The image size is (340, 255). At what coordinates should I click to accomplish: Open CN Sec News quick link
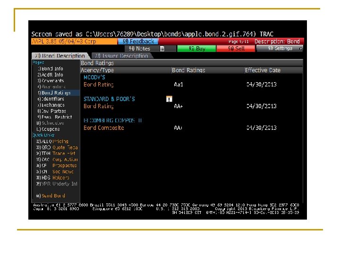(x=55, y=171)
